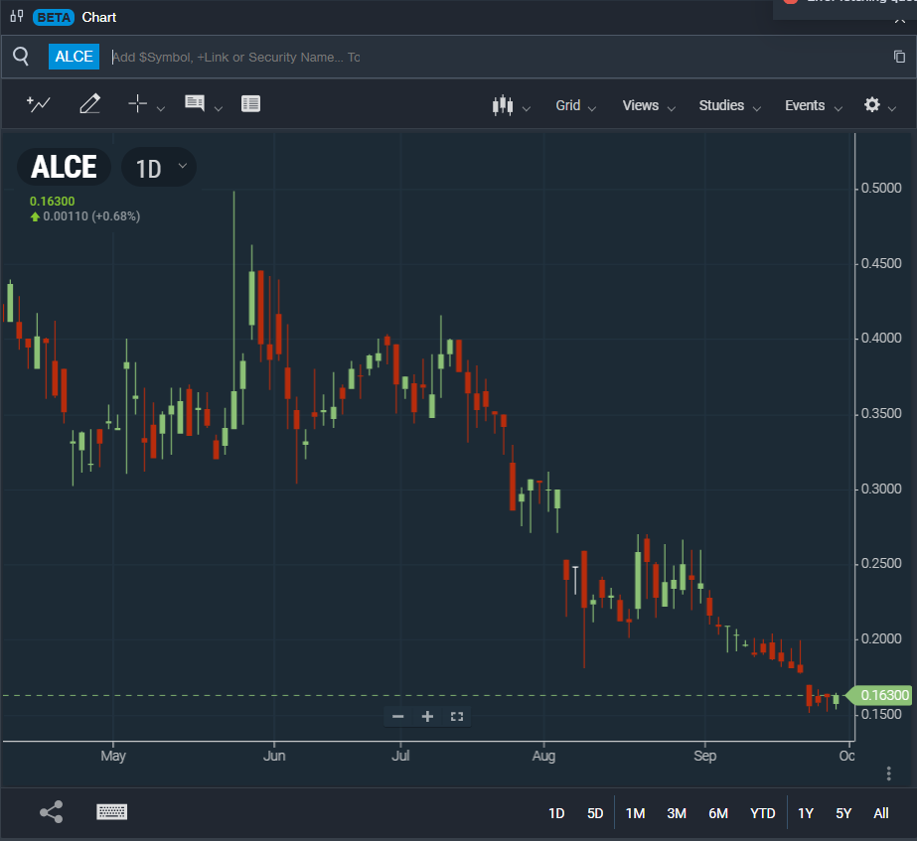Click the Jul date axis label
The image size is (917, 841).
pyautogui.click(x=400, y=756)
